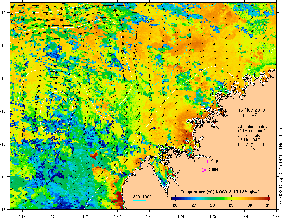Click longitude axis label 126
The width and height of the screenshot is (283, 219).
(x=244, y=216)
